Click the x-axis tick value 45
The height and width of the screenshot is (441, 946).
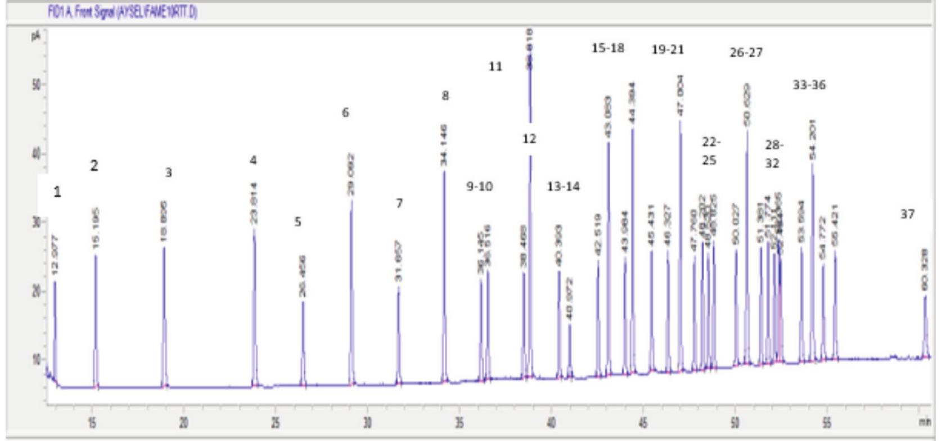[x=643, y=422]
